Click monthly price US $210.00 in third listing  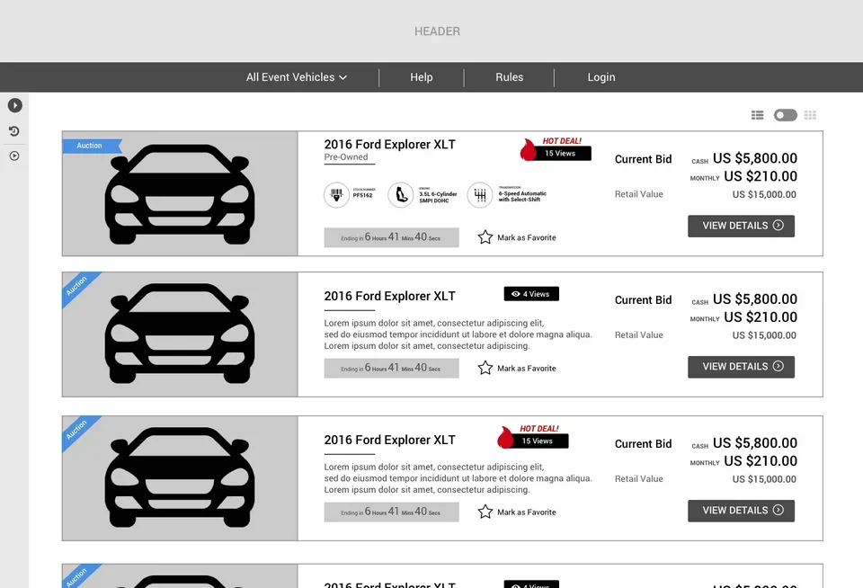tap(761, 461)
